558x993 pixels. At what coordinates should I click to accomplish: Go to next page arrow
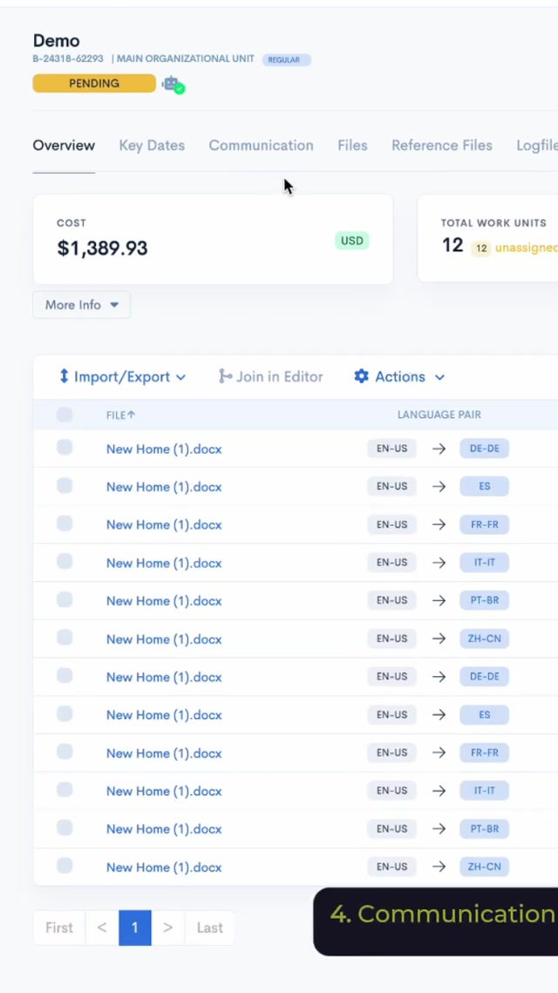coord(167,928)
